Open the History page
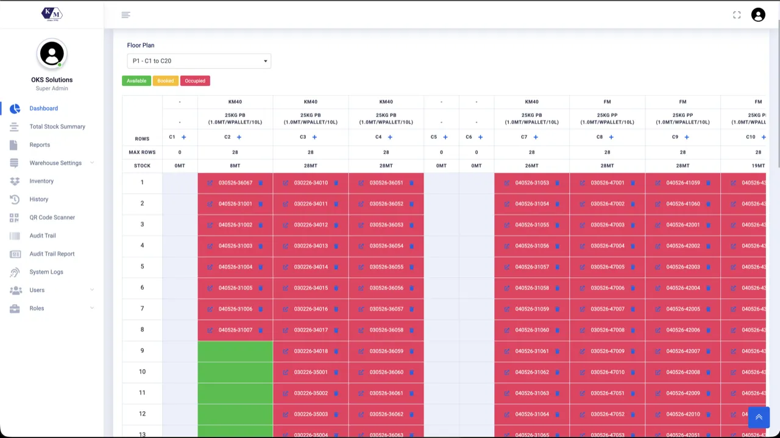 point(39,199)
